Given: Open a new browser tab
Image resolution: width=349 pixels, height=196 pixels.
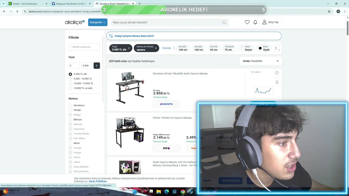Looking at the screenshot, I should point(140,4).
